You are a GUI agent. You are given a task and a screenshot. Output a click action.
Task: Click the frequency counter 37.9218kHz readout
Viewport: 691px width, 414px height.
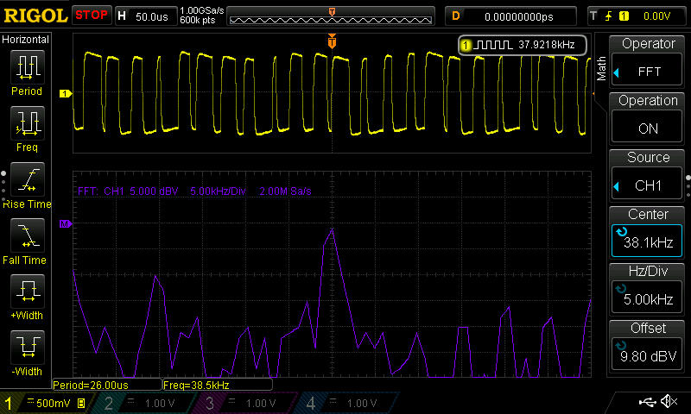523,44
